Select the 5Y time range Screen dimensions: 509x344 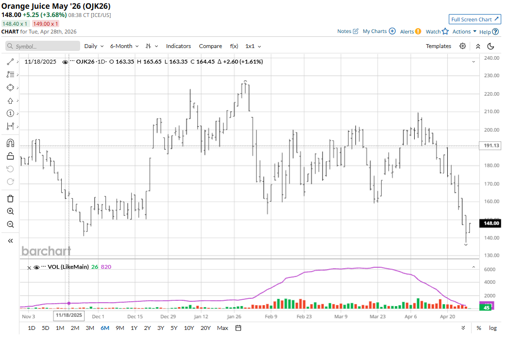click(174, 328)
